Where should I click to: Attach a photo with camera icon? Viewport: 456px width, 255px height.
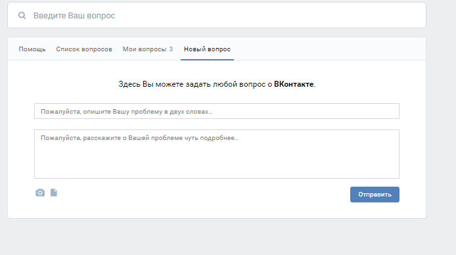pos(40,193)
